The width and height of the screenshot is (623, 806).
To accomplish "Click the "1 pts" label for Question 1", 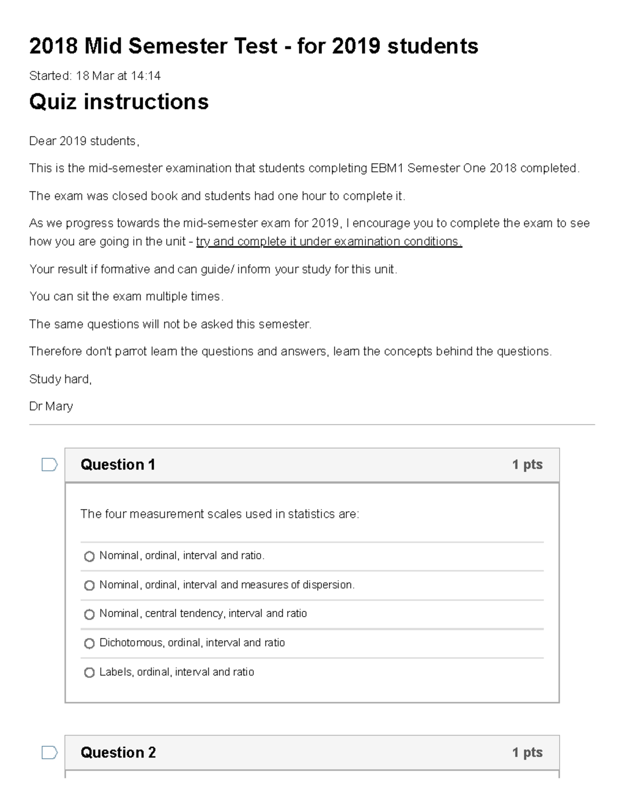I will click(527, 465).
